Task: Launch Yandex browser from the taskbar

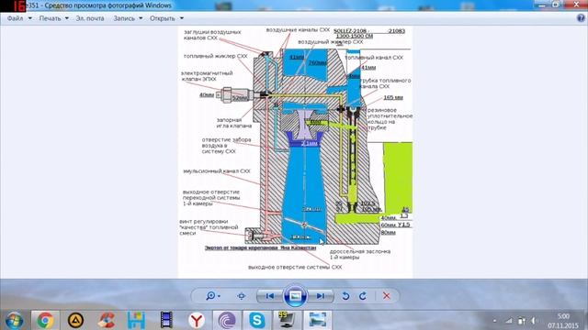Action: coord(197,321)
